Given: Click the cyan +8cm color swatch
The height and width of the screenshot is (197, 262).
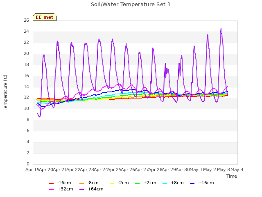Looking at the screenshot, I should pos(165,183).
